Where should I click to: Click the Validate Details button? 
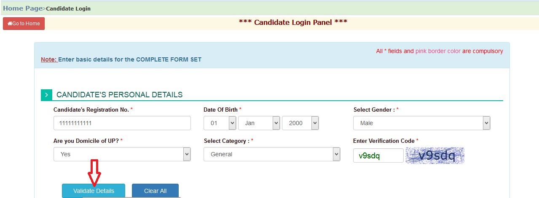coord(94,191)
